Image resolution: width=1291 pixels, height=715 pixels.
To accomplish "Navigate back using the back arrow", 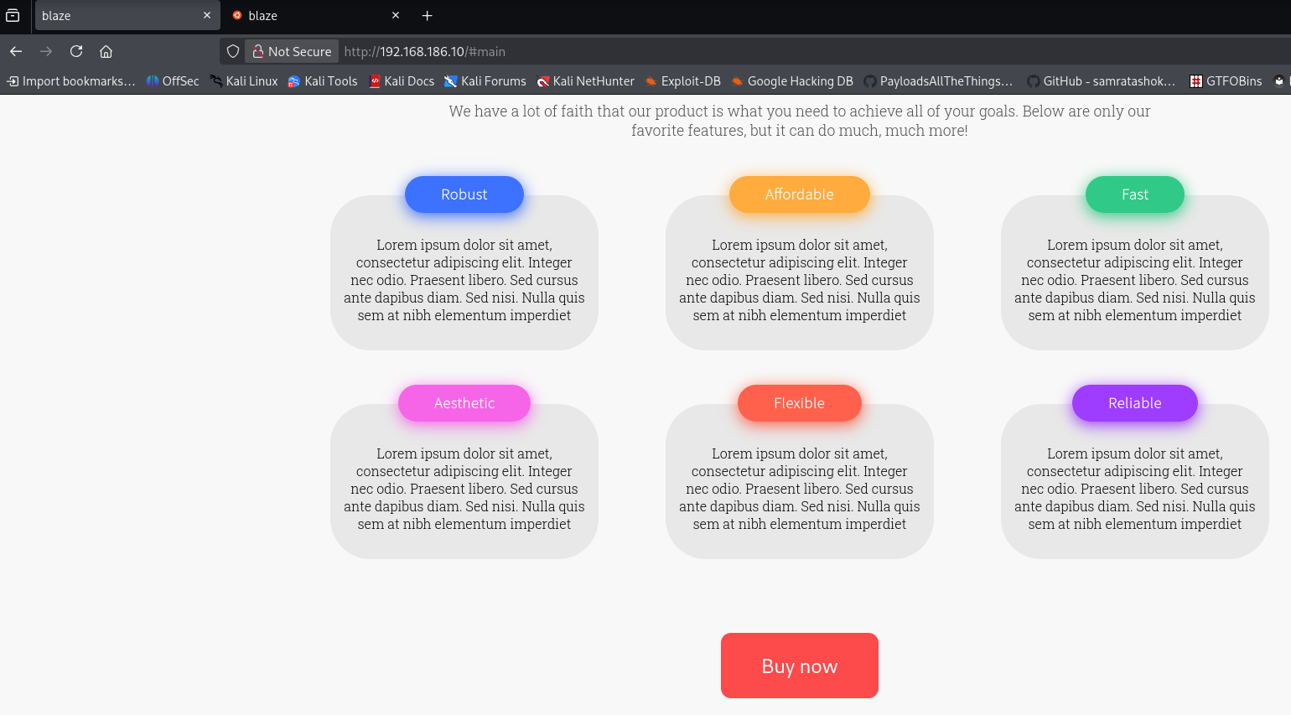I will pos(16,51).
